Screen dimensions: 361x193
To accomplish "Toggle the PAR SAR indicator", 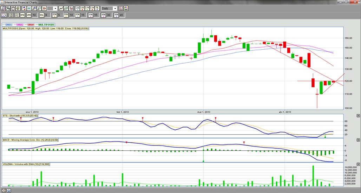I will click(11, 15).
